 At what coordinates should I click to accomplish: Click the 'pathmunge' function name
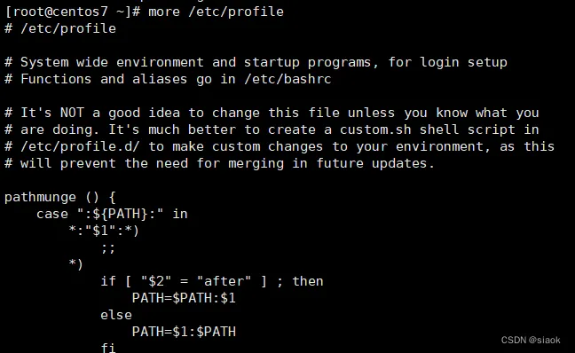pos(40,198)
